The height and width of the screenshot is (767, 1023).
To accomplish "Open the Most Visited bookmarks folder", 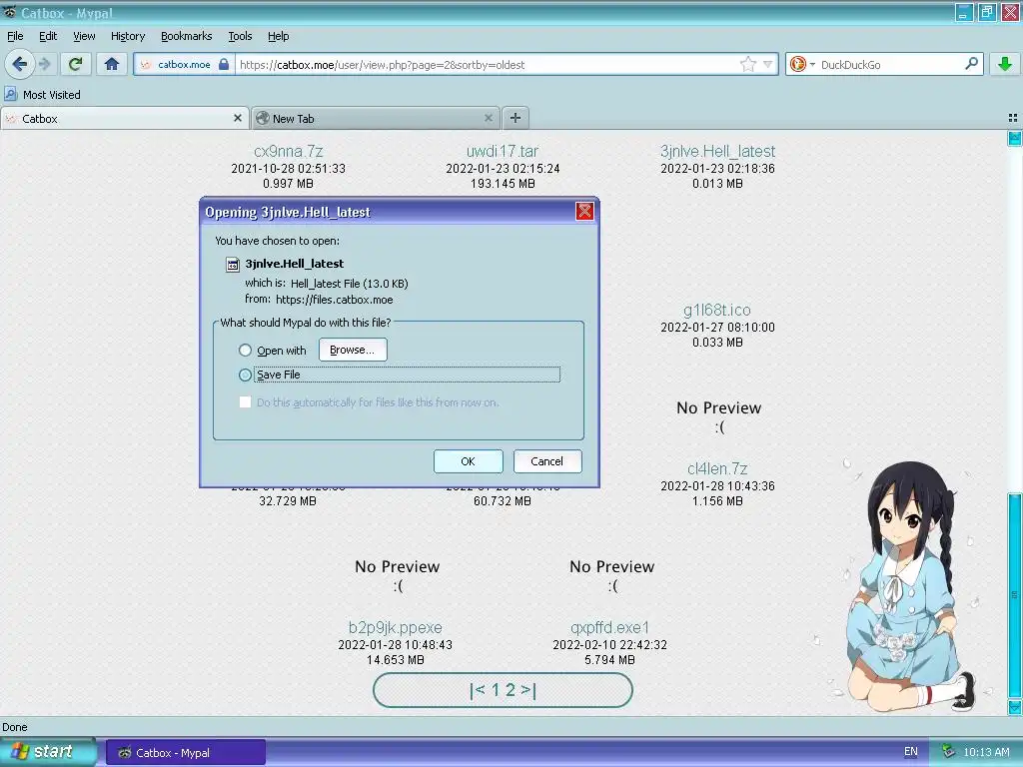I will click(x=42, y=95).
